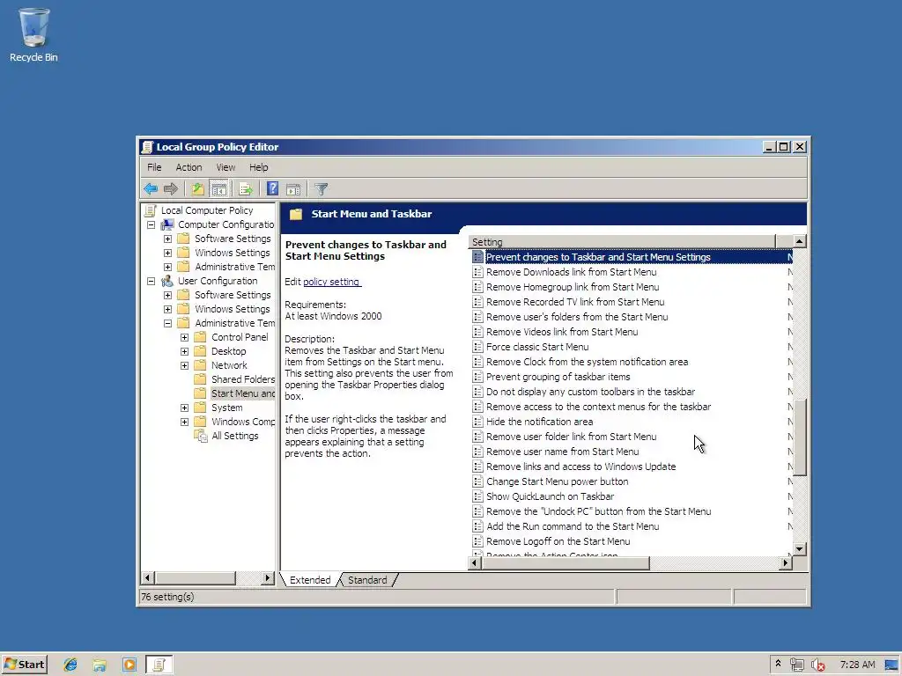Click the Start button
Screen dimensions: 902x676
click(x=24, y=665)
